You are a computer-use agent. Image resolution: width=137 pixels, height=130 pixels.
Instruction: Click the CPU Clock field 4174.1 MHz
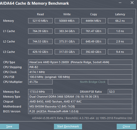coord(80,72)
